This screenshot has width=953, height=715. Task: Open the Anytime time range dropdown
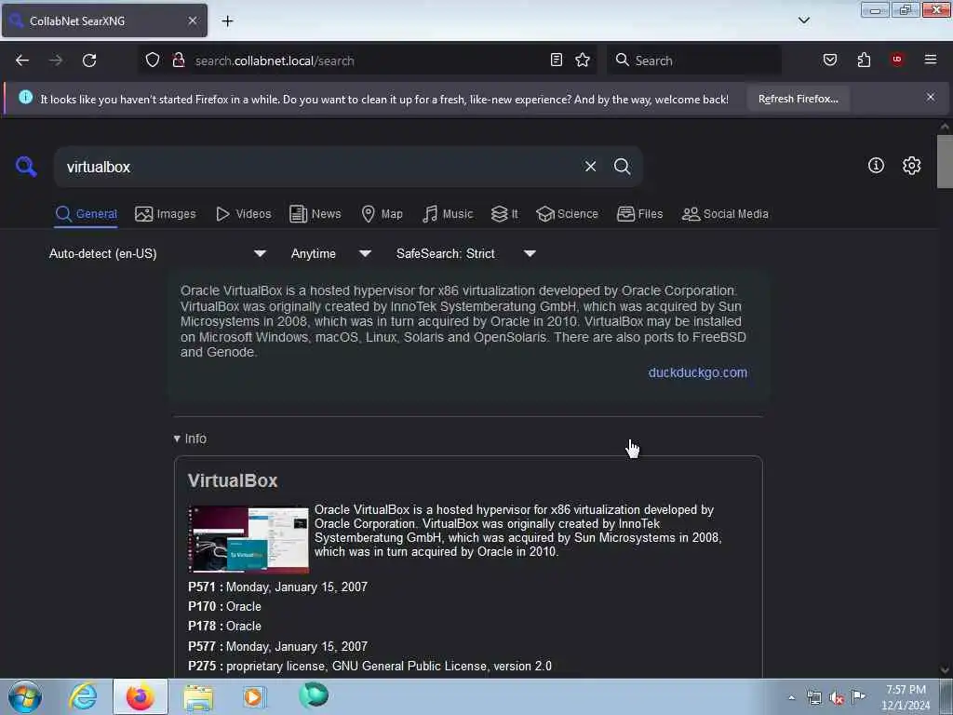tap(330, 253)
